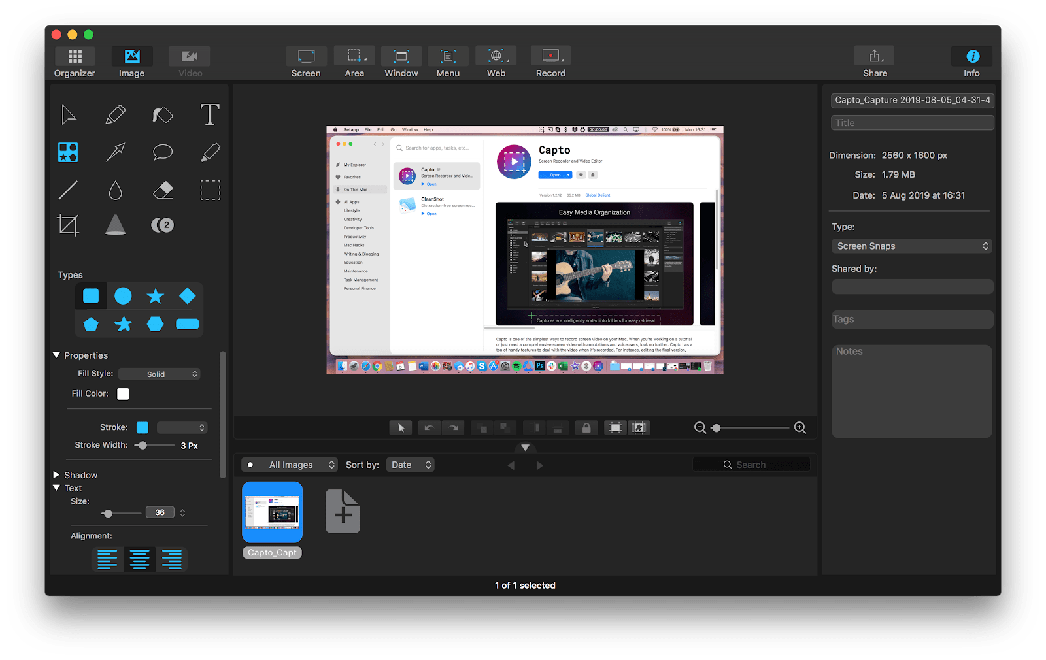Open the Organizer tab
This screenshot has width=1046, height=660.
(x=75, y=63)
